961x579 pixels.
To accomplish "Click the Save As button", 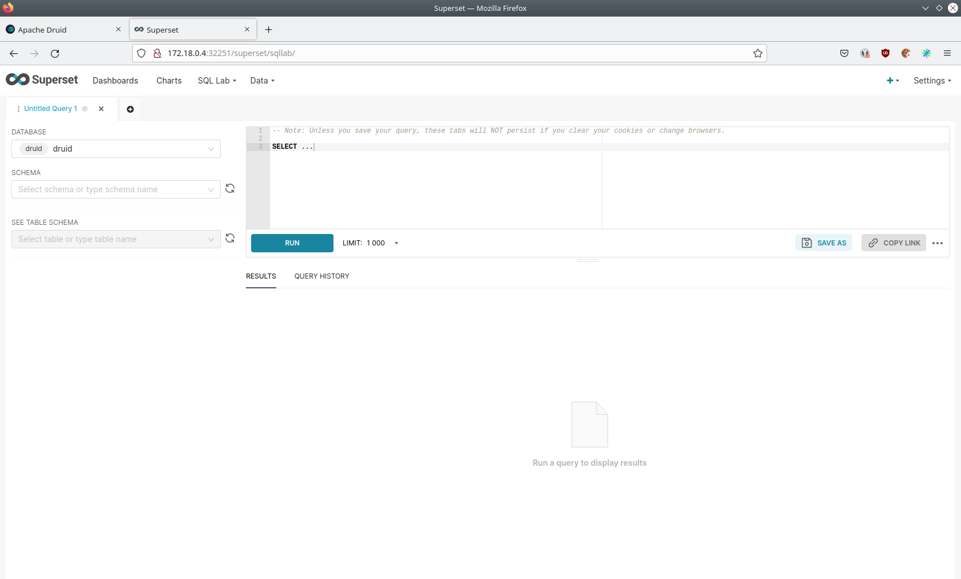I will (824, 243).
